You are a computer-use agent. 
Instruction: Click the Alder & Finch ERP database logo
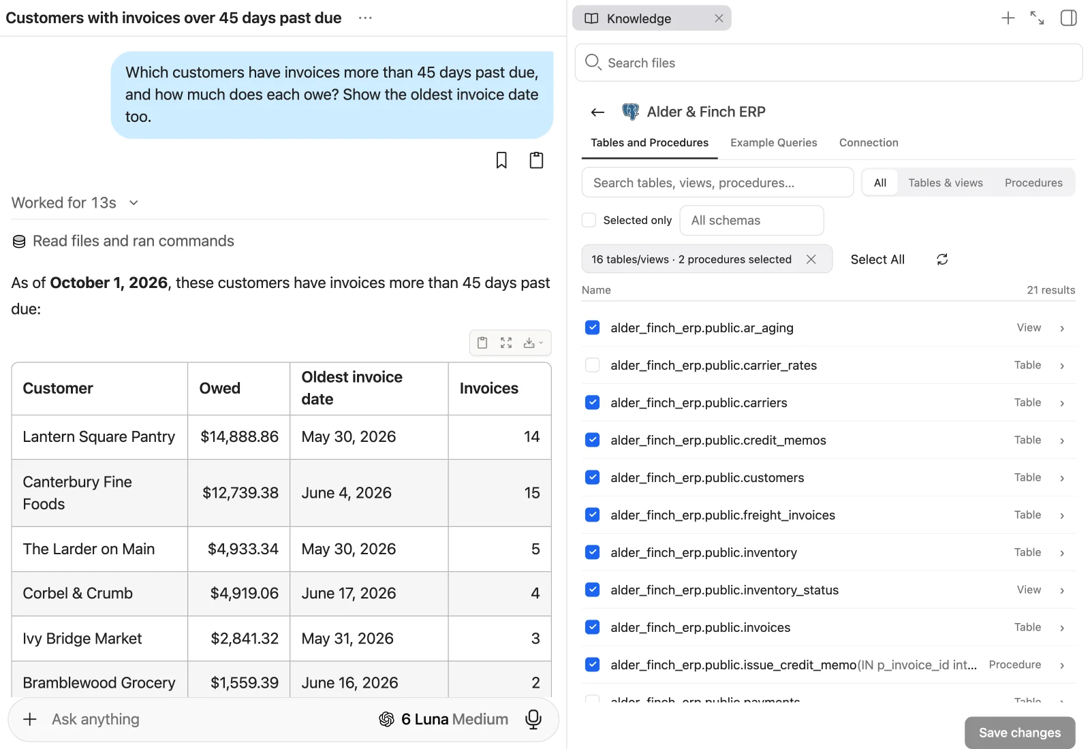(x=631, y=112)
